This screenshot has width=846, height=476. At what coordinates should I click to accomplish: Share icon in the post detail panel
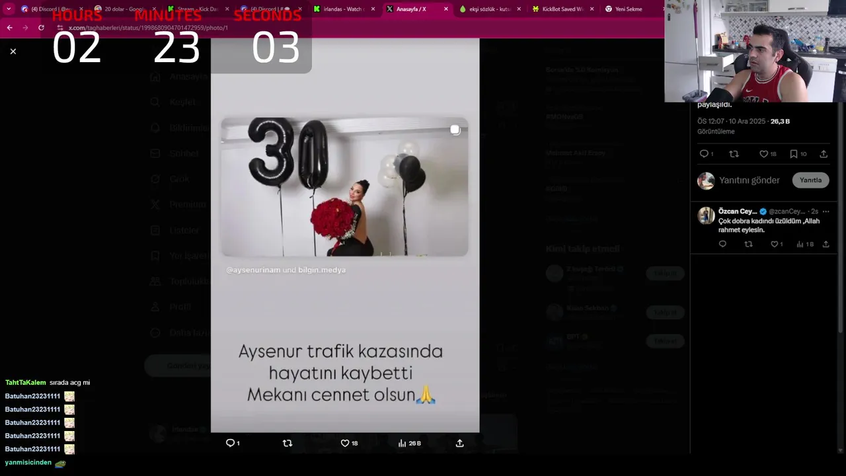tap(824, 154)
